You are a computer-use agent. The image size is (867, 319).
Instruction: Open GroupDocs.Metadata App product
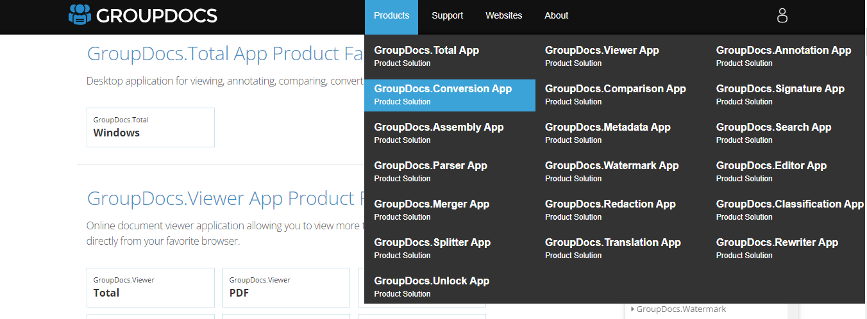click(621, 134)
